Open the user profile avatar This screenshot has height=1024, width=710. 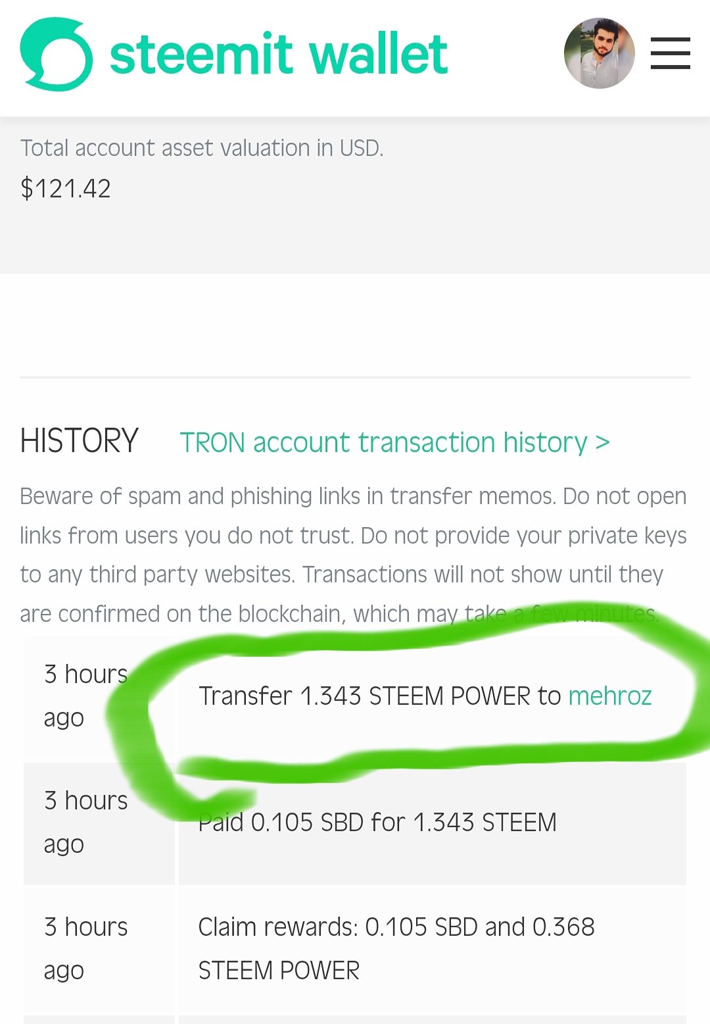599,53
